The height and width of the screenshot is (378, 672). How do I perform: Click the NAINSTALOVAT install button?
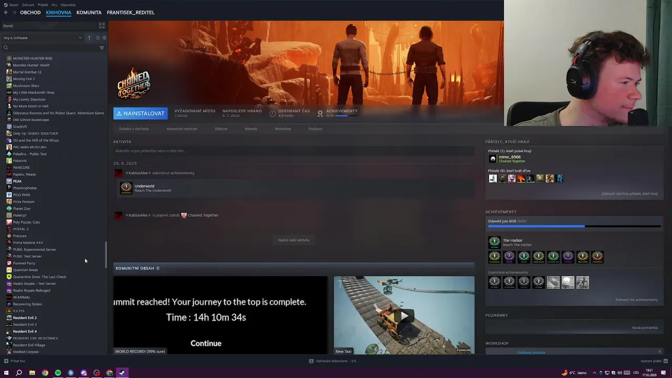(x=141, y=113)
